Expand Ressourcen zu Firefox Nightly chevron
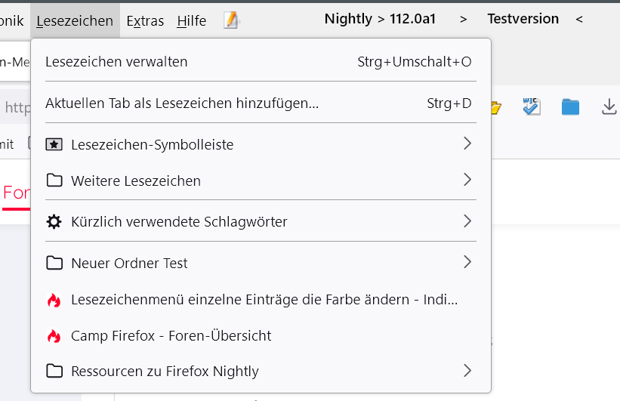 point(467,371)
